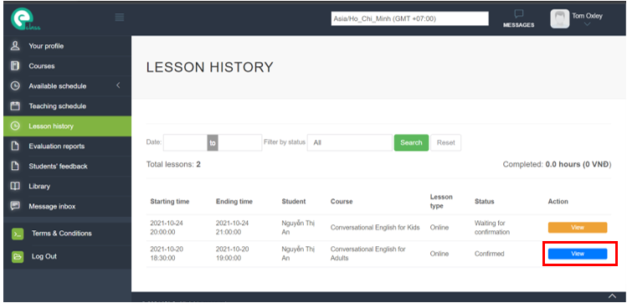627x303 pixels.
Task: Click the Terms & Conditions green icon
Action: pos(18,234)
